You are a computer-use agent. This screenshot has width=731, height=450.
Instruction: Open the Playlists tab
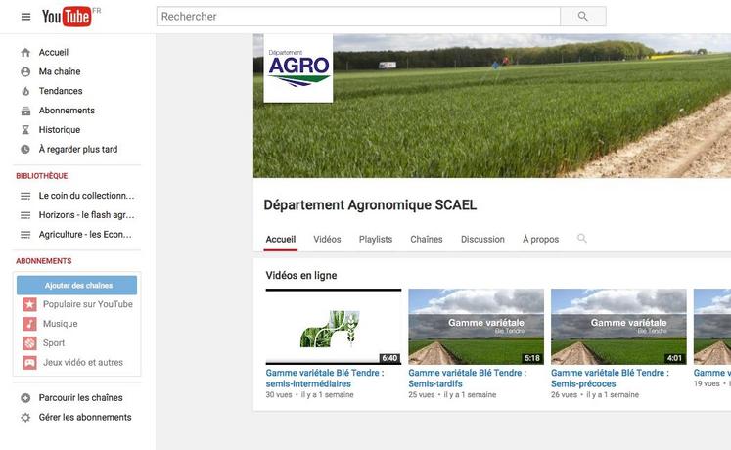tap(376, 240)
